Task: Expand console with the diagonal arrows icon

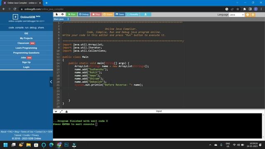Action: coord(61,111)
